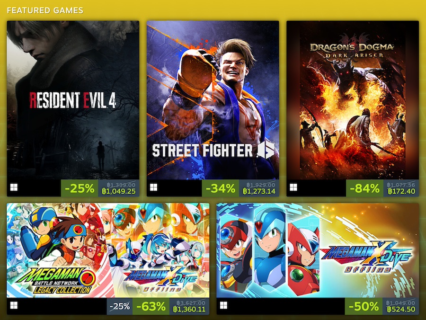Select the ฿1,273.14 price of Street Fighter 6
This screenshot has height=320, width=426.
pyautogui.click(x=259, y=192)
